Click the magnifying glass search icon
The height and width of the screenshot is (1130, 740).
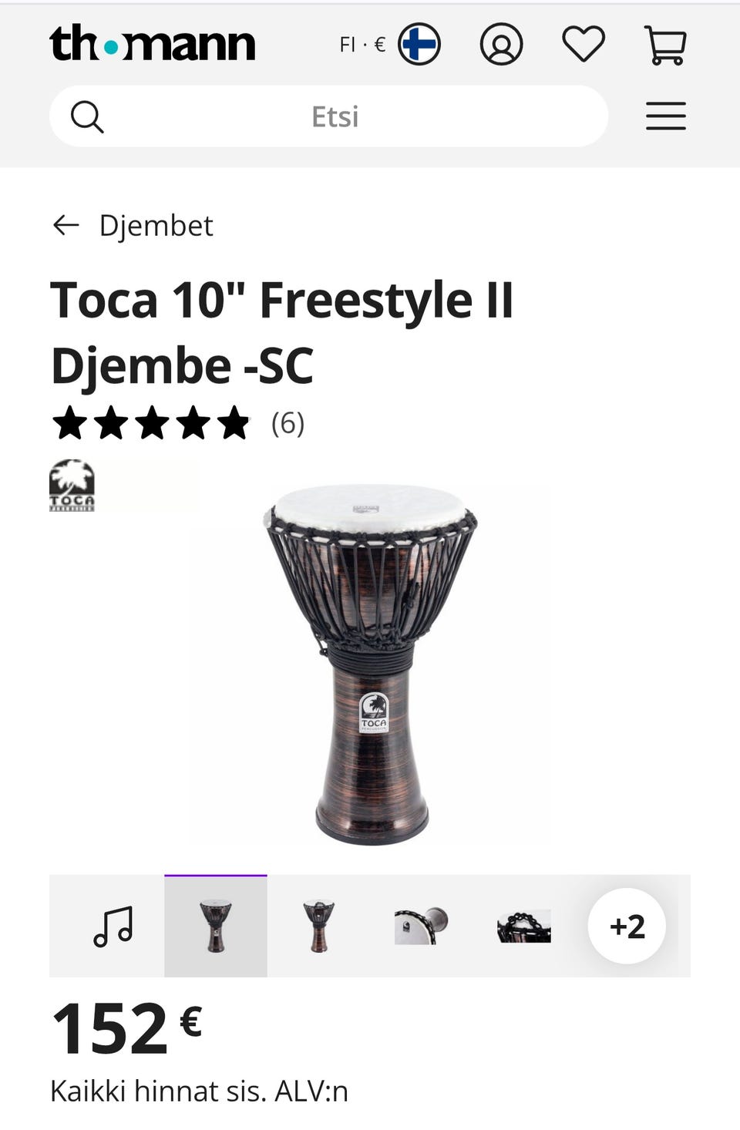pos(87,117)
